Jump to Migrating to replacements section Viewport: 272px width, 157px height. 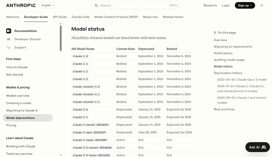tap(233, 47)
